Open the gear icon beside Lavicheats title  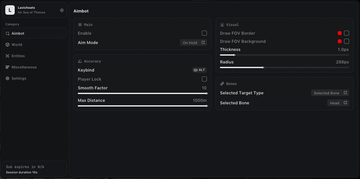pos(62,10)
